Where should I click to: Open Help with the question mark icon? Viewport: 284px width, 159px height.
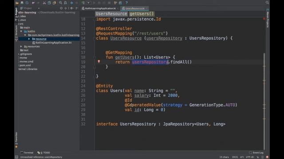click(x=126, y=3)
